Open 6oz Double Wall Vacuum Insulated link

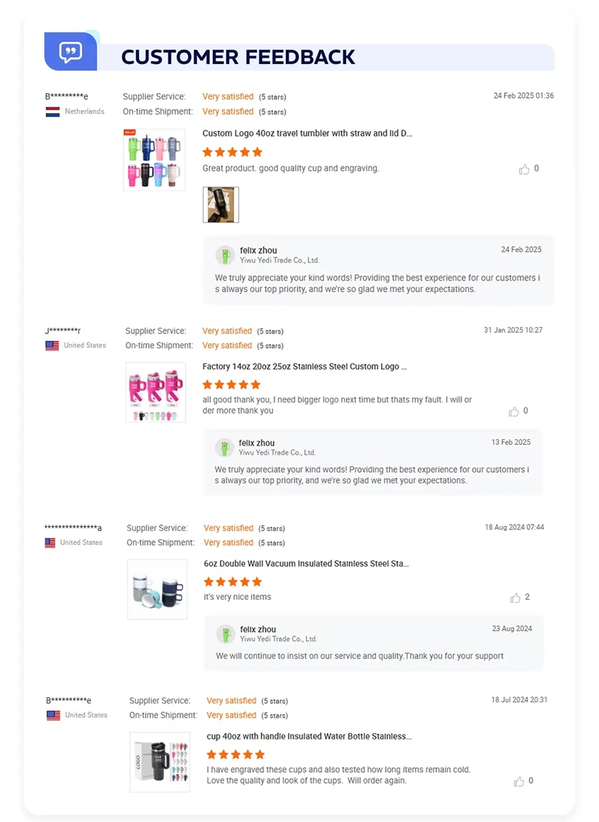pyautogui.click(x=306, y=564)
